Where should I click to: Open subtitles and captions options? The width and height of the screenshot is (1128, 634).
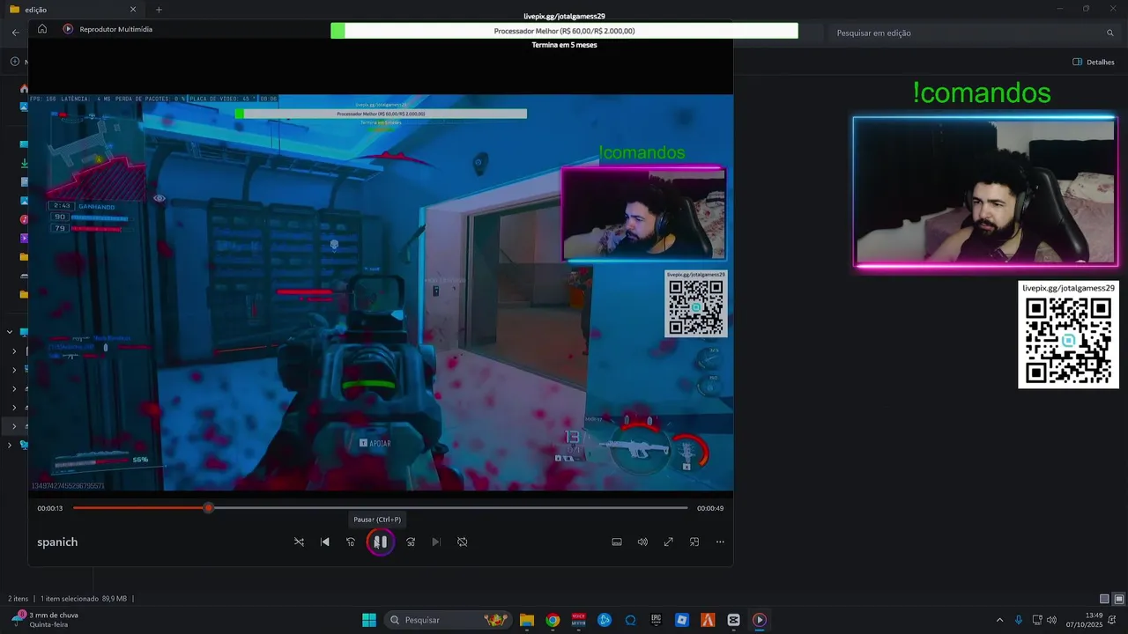pyautogui.click(x=617, y=542)
